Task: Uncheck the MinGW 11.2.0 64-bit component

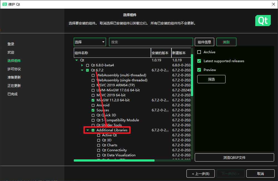Action: [93, 100]
